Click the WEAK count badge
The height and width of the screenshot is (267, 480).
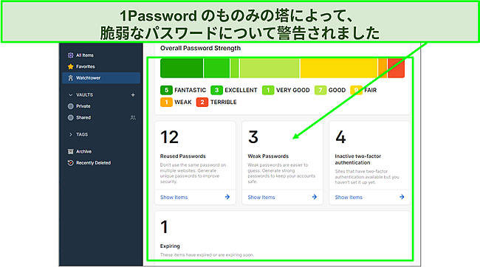[166, 102]
